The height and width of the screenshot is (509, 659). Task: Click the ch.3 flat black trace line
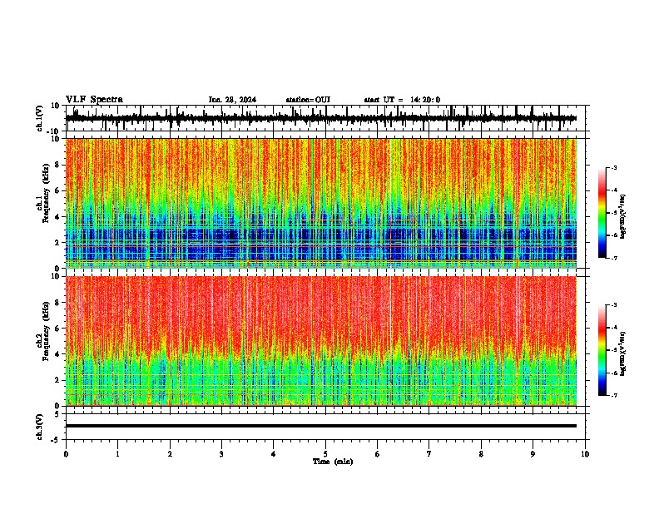(x=321, y=426)
